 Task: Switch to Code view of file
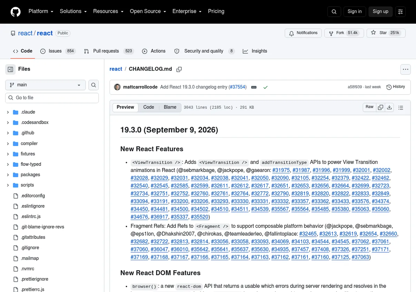pos(149,107)
